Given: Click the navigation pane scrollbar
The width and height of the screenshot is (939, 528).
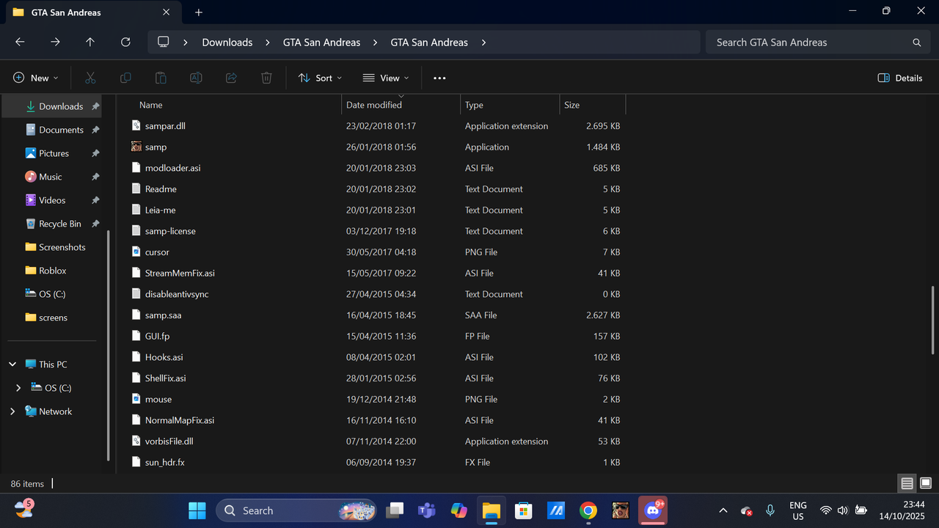Looking at the screenshot, I should (x=109, y=345).
